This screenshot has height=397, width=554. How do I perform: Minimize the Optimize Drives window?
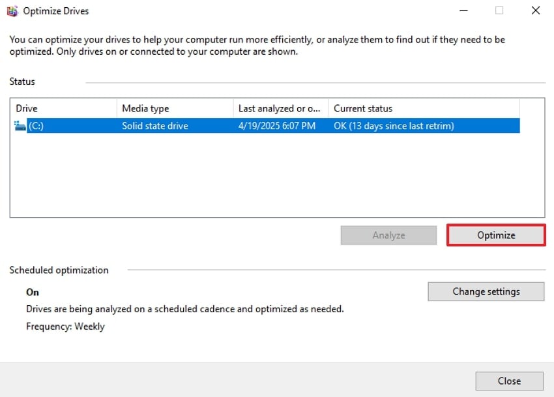[463, 10]
